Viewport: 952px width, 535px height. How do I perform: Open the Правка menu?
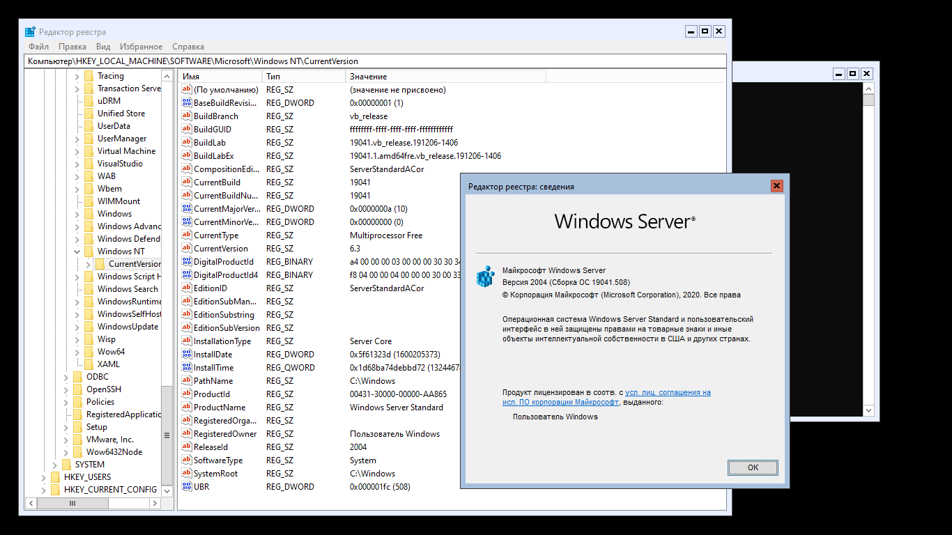coord(72,47)
